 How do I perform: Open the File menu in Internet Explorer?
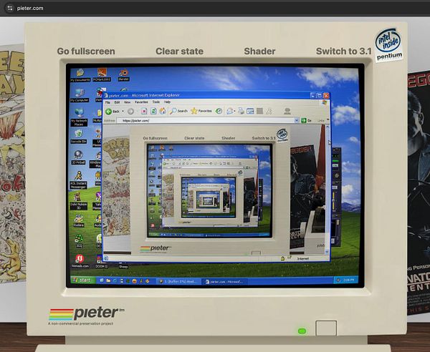click(107, 102)
